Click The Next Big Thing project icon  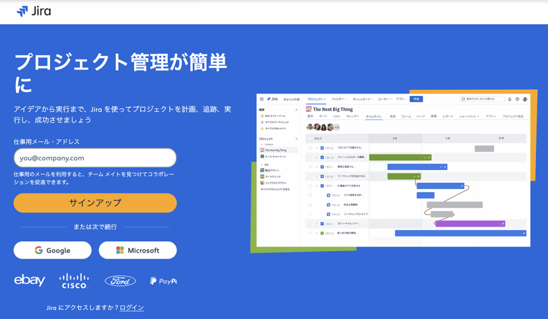click(309, 109)
